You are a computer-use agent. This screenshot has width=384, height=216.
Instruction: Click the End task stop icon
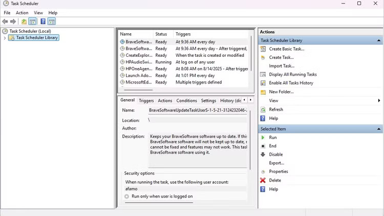(263, 146)
